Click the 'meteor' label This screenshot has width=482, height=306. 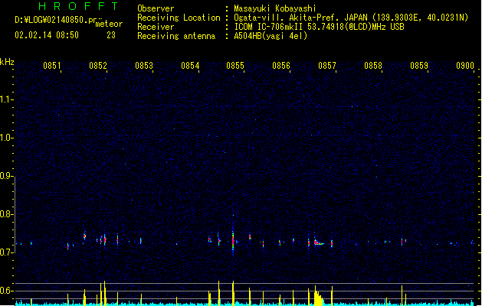[109, 24]
